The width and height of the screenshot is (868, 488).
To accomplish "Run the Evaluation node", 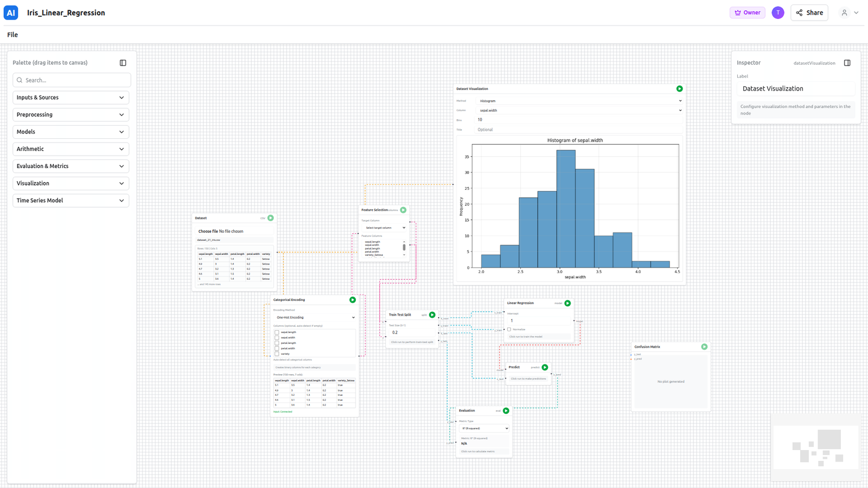I will pyautogui.click(x=506, y=411).
